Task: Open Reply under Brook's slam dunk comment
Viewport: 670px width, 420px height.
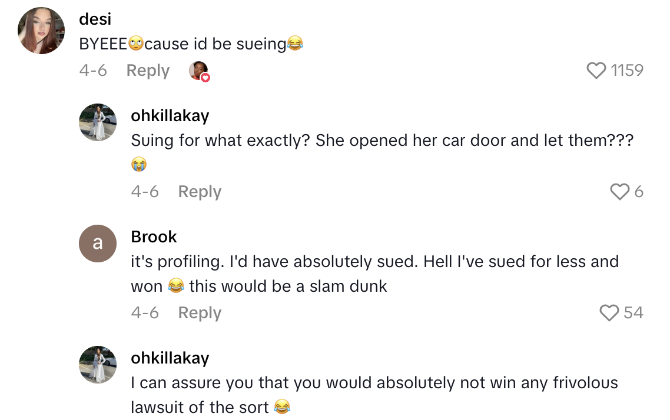Action: coord(199,312)
